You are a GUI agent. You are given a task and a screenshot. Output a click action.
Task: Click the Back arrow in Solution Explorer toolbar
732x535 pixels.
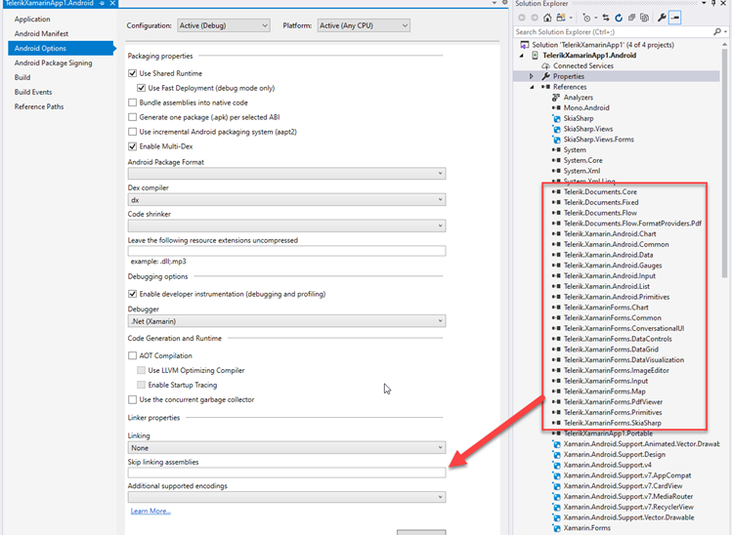click(x=522, y=18)
